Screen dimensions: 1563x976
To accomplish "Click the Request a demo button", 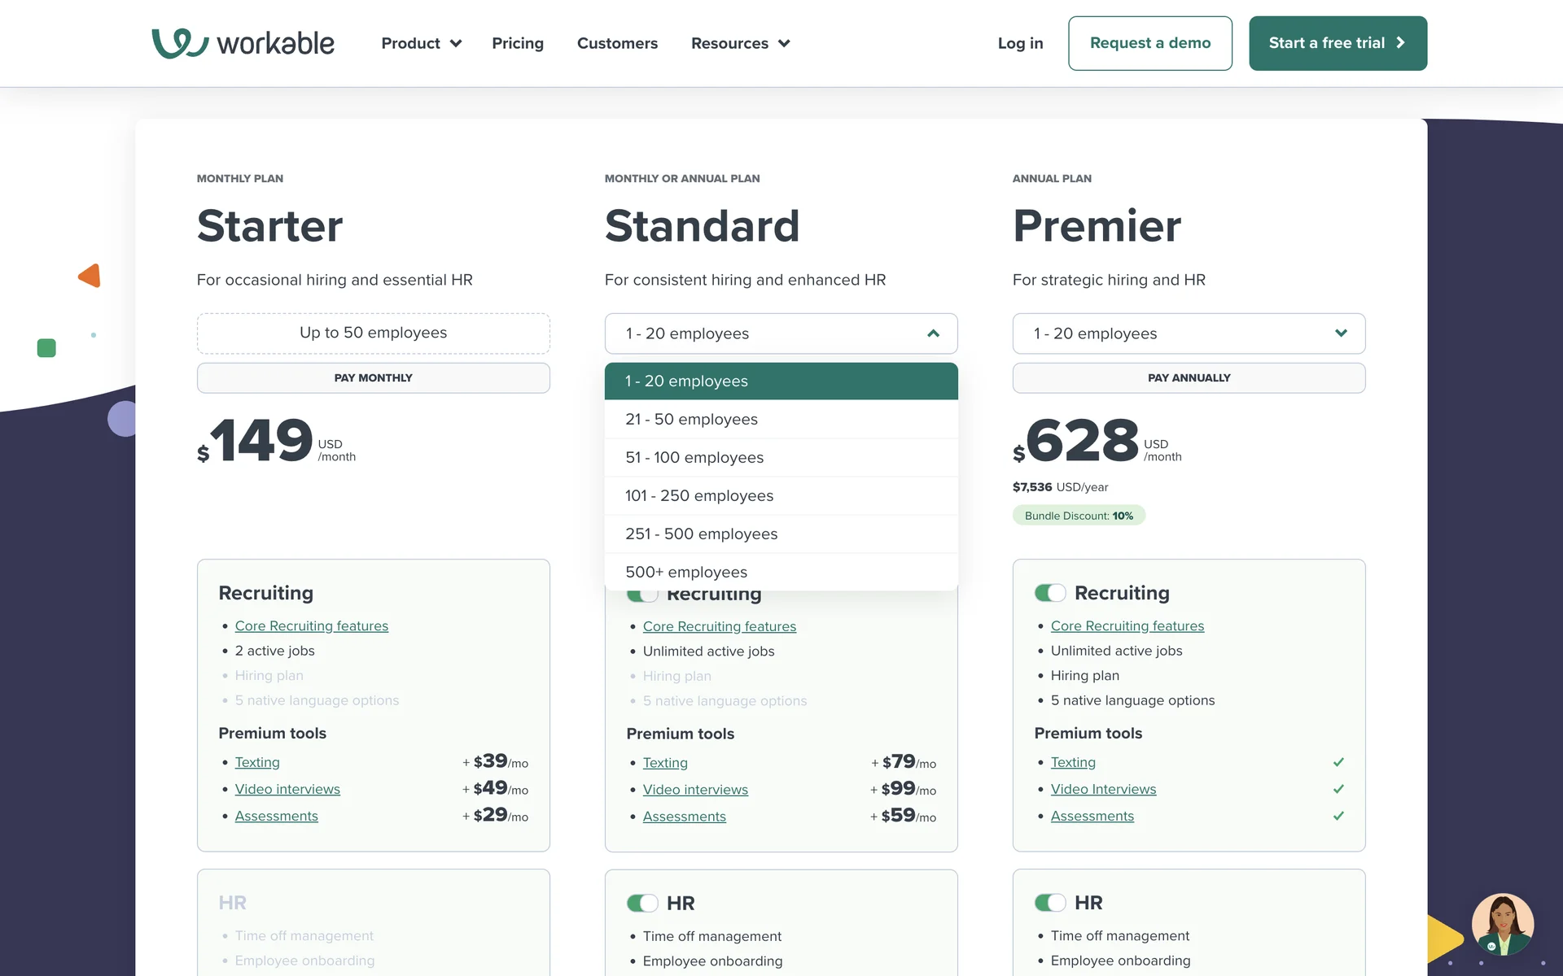I will pyautogui.click(x=1149, y=43).
